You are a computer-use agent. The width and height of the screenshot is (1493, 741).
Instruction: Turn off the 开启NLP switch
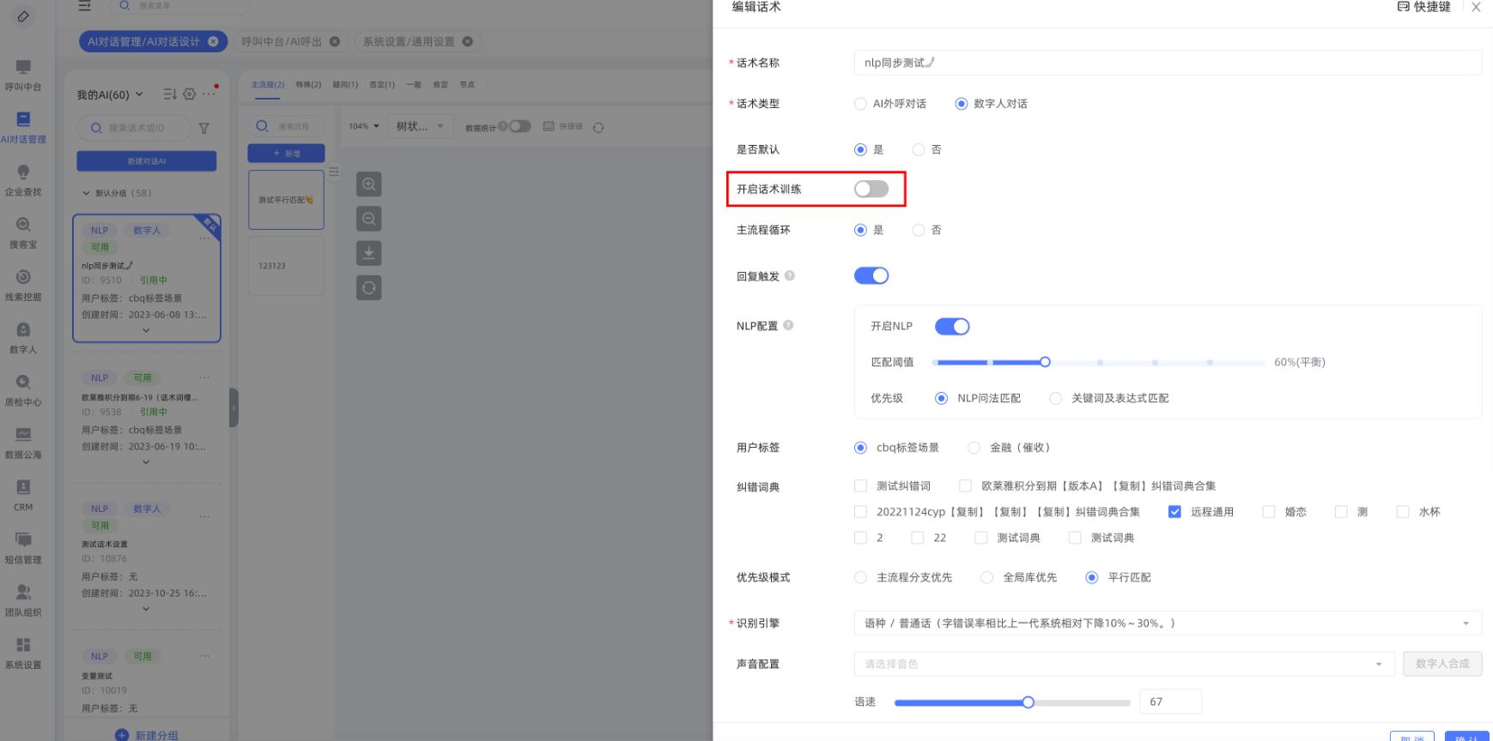tap(951, 327)
